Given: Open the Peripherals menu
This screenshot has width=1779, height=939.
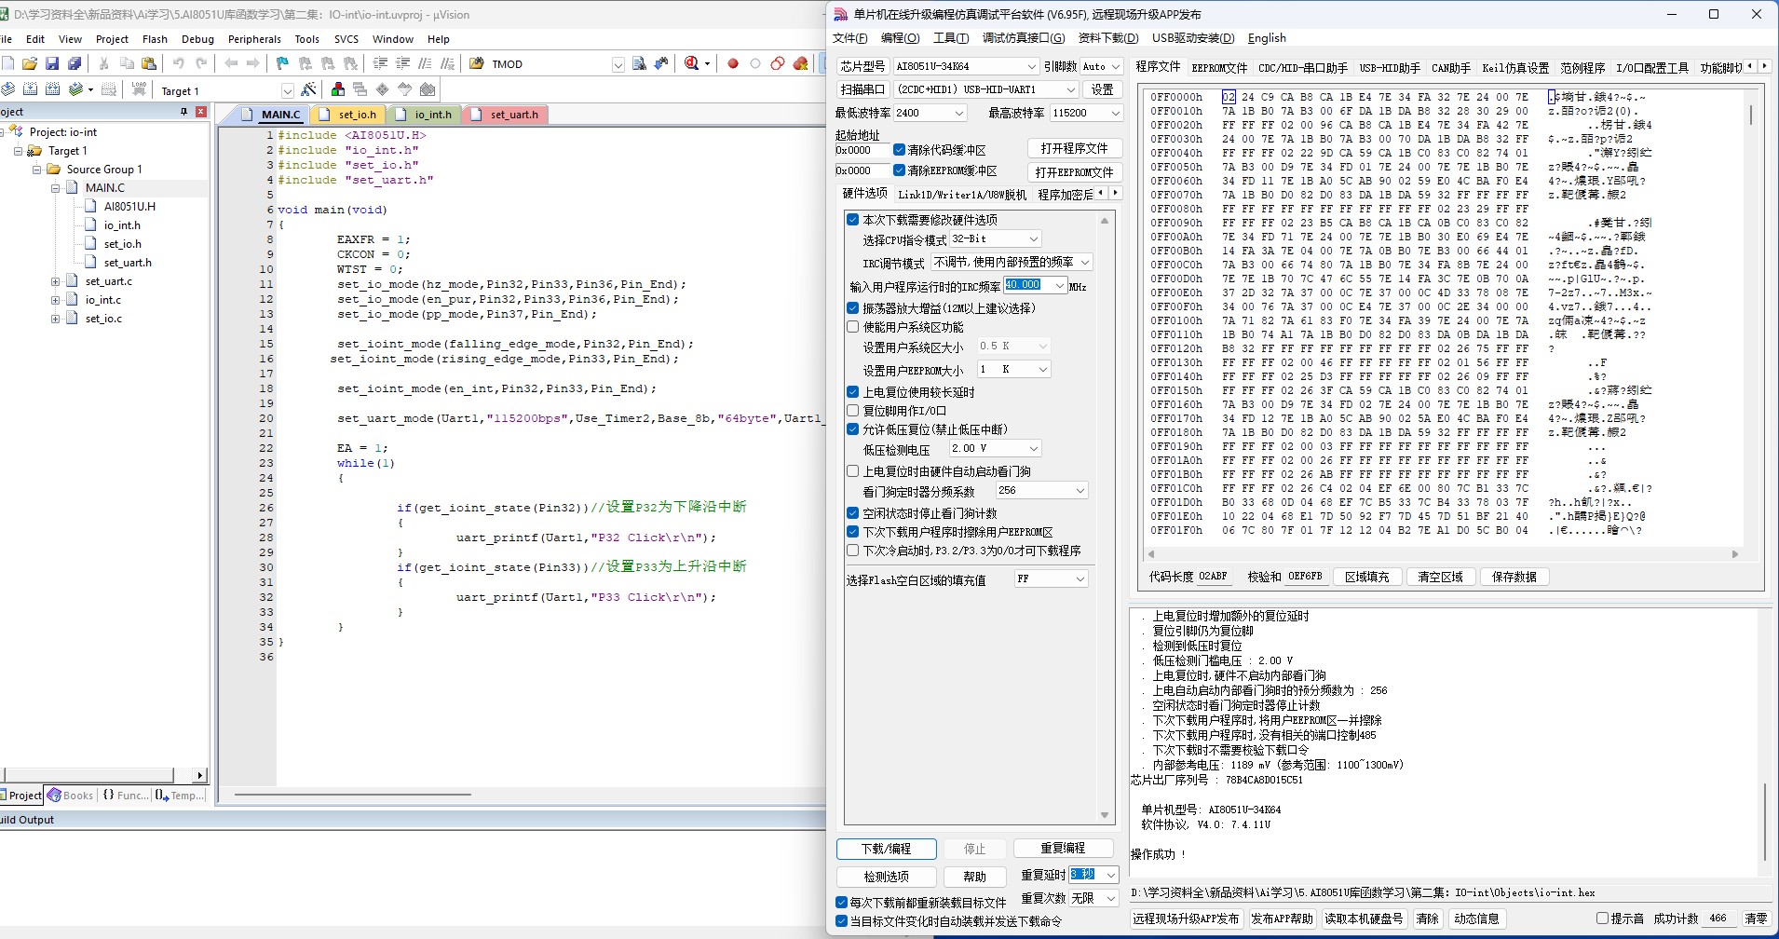Looking at the screenshot, I should click(254, 39).
